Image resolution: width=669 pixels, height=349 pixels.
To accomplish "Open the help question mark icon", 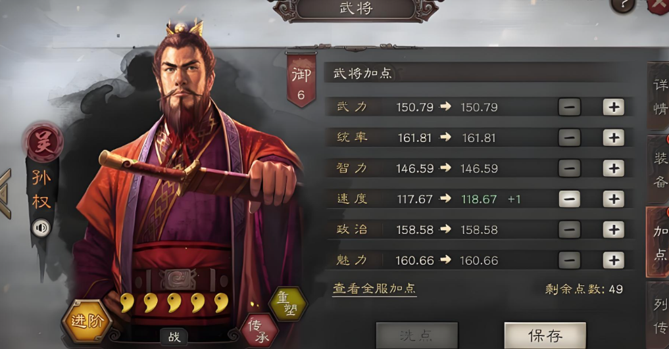I will coord(623,5).
